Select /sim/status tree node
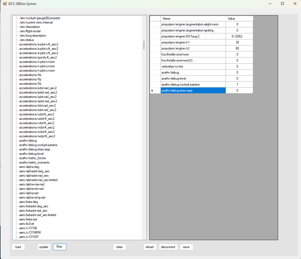Image resolution: width=301 pixels, height=259 pixels. pyautogui.click(x=26, y=40)
